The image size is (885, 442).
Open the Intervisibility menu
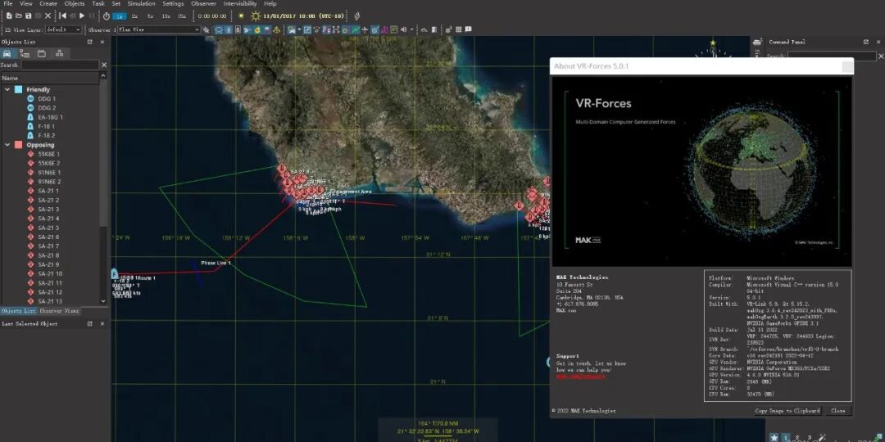[x=240, y=3]
